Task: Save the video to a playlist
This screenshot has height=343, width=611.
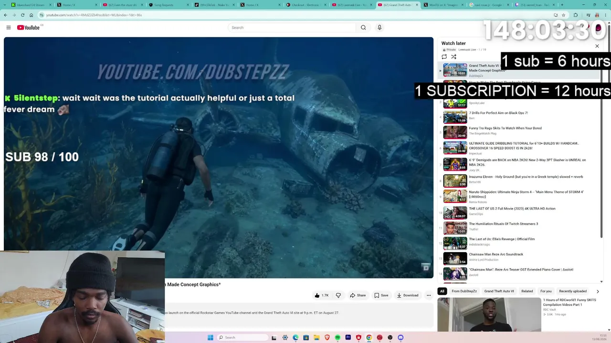Action: coord(381,295)
